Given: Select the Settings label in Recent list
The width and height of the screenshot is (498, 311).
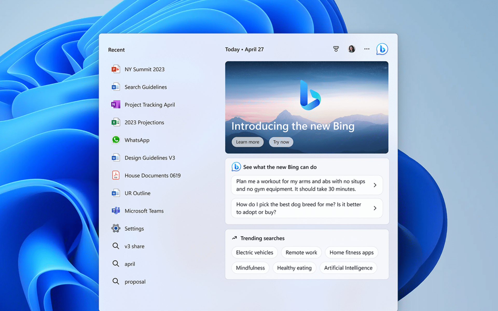Looking at the screenshot, I should (134, 229).
